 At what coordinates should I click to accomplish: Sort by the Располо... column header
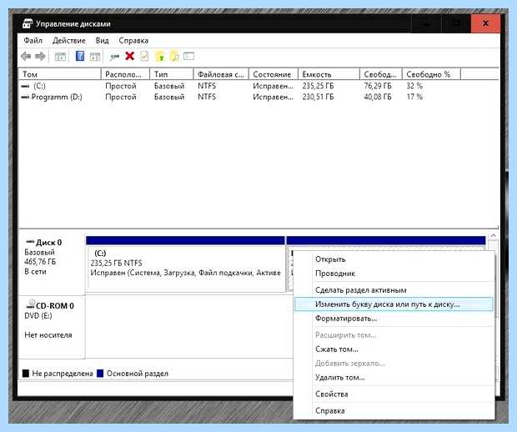coord(125,74)
